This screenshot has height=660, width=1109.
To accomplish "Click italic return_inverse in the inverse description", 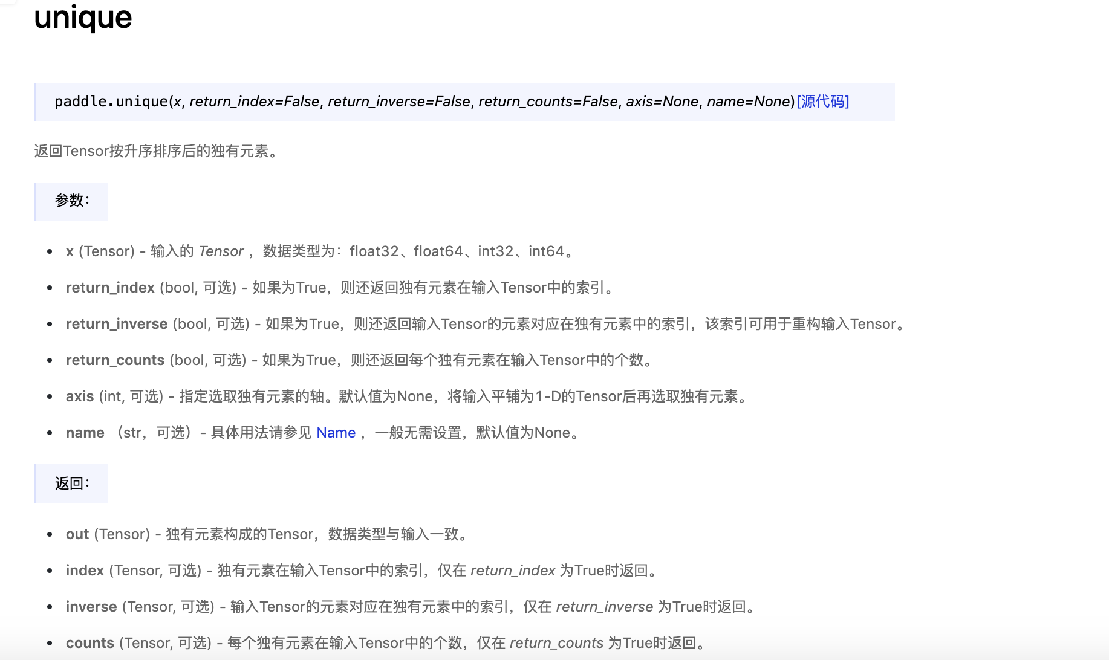I will pyautogui.click(x=605, y=607).
